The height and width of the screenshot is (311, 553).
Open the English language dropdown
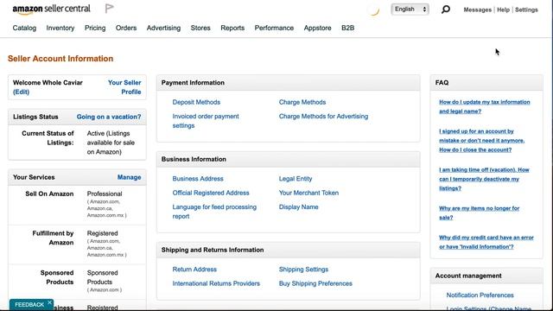[x=410, y=10]
